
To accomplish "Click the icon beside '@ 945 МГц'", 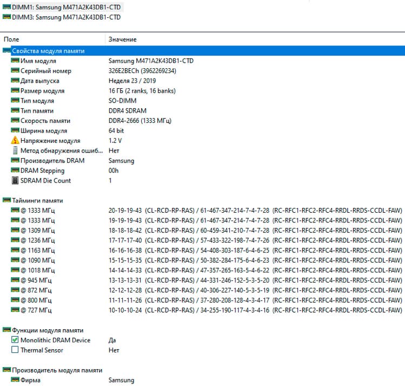I will click(x=15, y=280).
